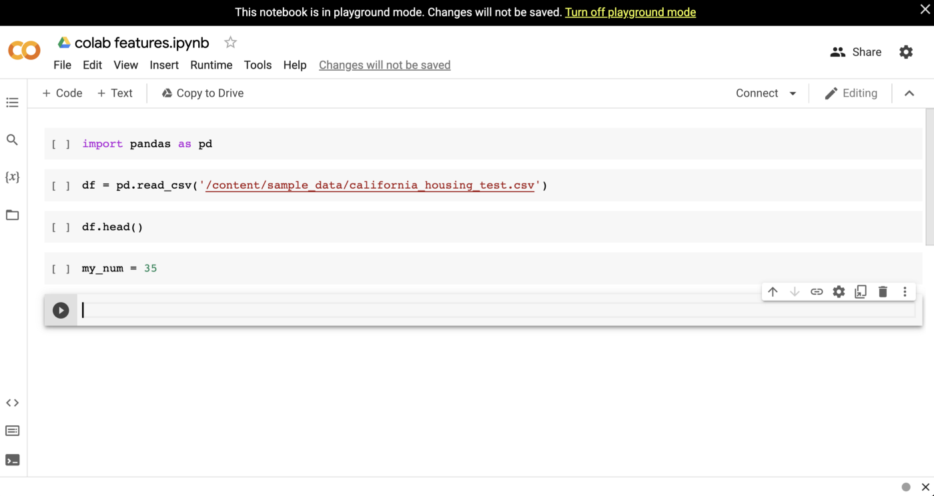Add a new Code cell
The image size is (934, 496).
[x=62, y=93]
